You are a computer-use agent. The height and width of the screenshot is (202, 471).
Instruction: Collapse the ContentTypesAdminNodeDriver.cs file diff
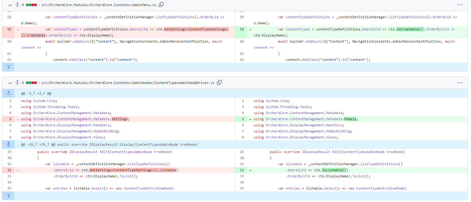click(10, 83)
